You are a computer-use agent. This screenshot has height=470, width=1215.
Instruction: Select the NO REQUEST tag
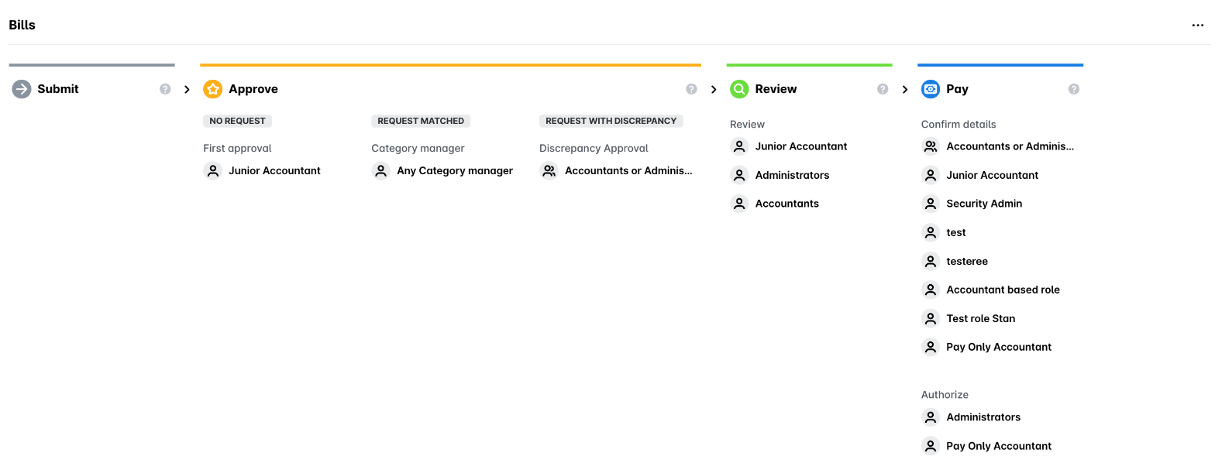tap(237, 121)
